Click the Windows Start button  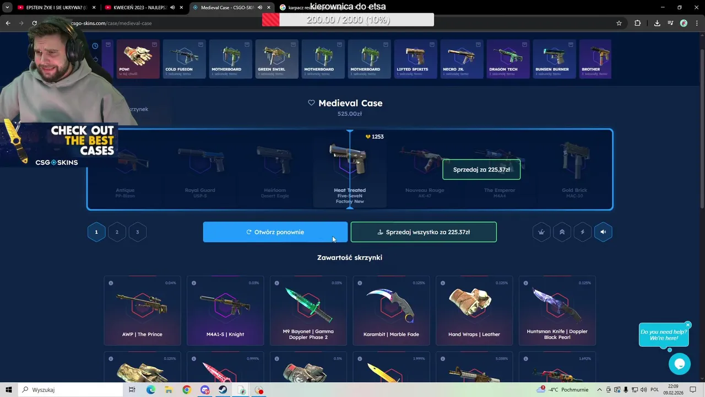coord(9,390)
